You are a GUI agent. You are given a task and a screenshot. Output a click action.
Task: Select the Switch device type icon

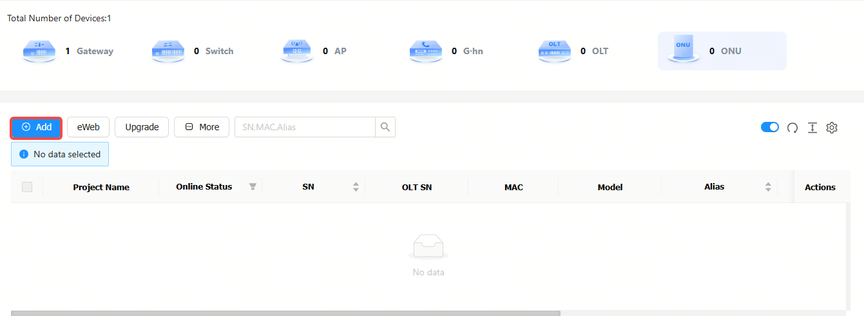pos(168,51)
